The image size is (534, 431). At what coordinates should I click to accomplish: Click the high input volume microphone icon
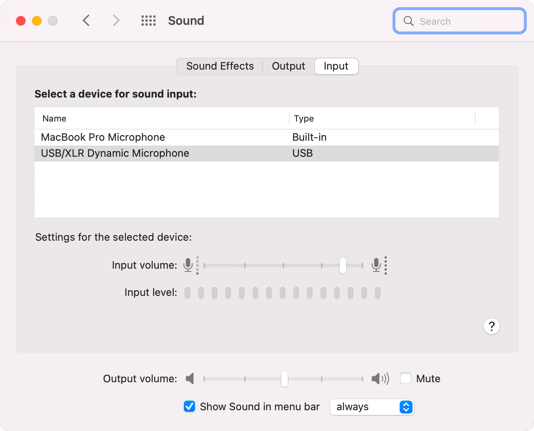376,265
